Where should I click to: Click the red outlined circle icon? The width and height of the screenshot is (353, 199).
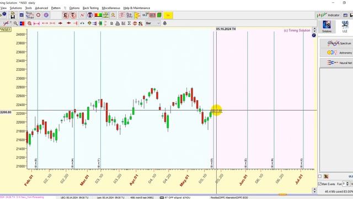click(x=38, y=15)
